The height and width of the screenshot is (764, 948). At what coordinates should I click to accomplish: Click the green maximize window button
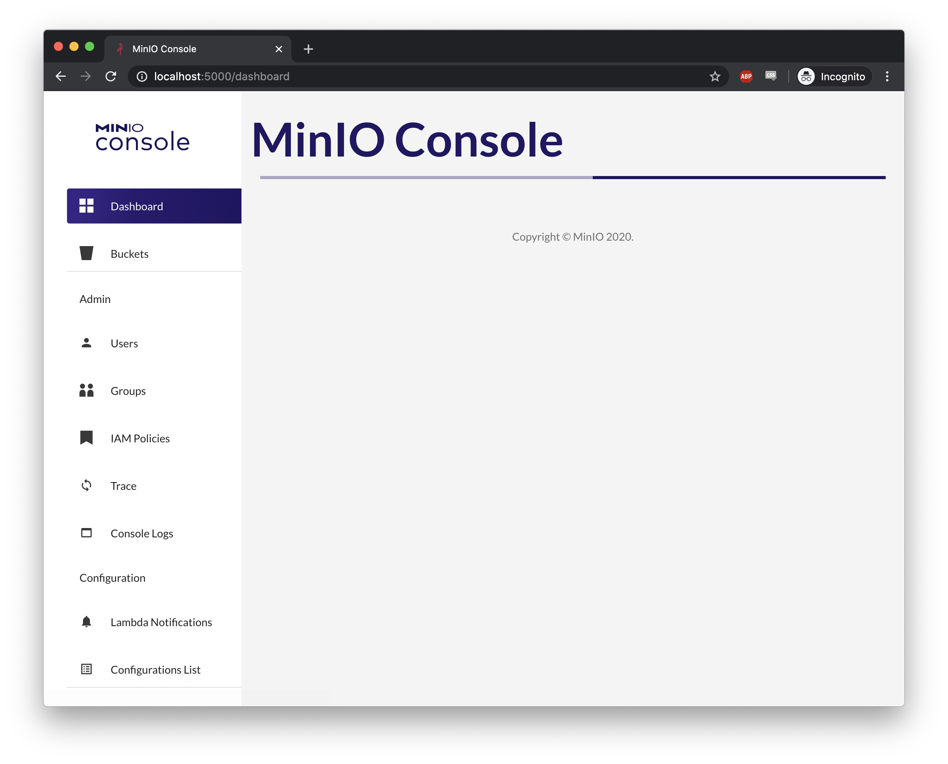click(89, 46)
